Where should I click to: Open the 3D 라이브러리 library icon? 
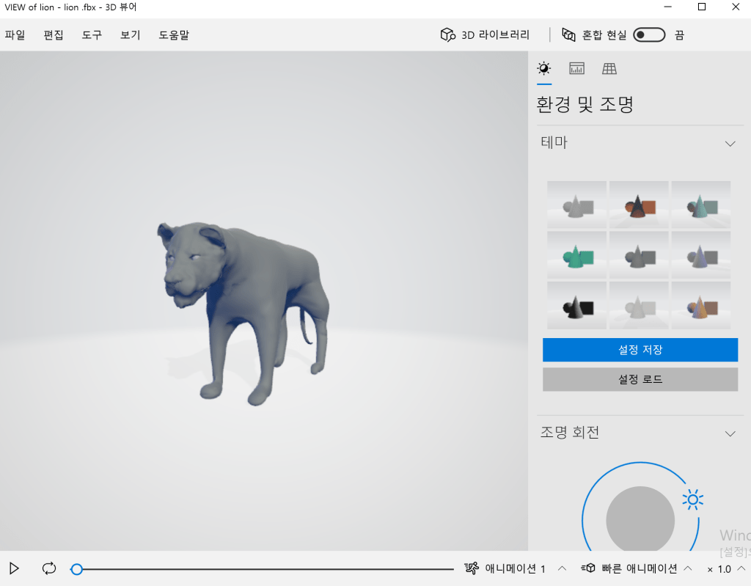pos(447,34)
